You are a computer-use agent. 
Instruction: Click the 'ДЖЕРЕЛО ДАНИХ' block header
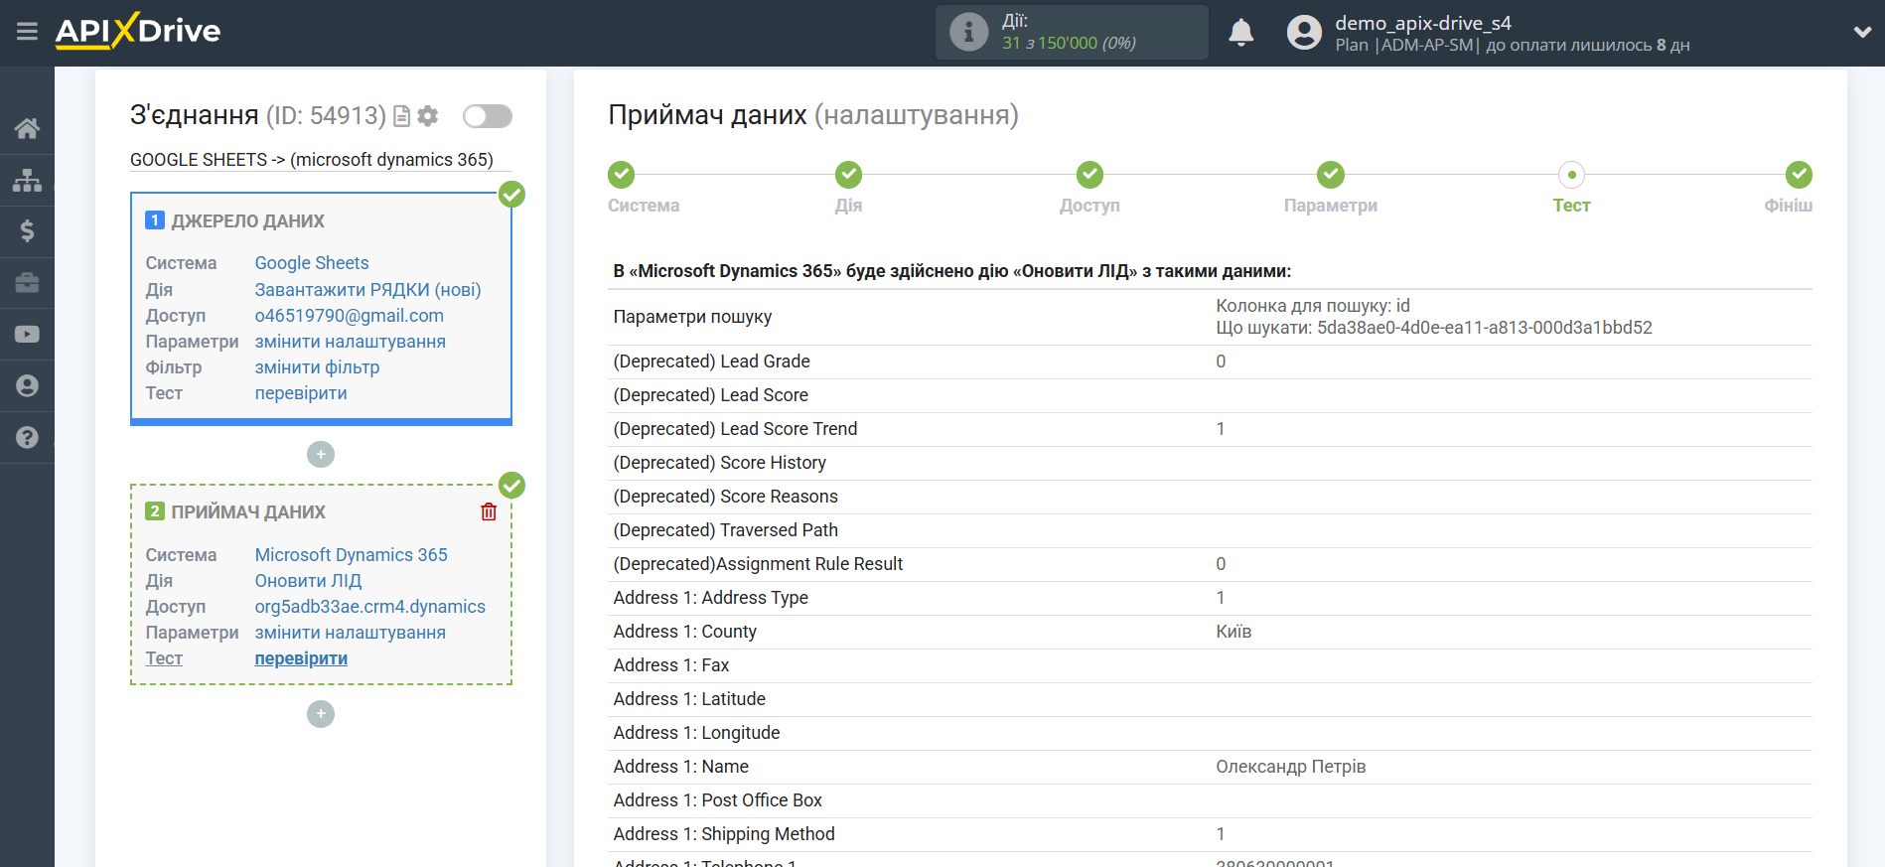[x=247, y=220]
